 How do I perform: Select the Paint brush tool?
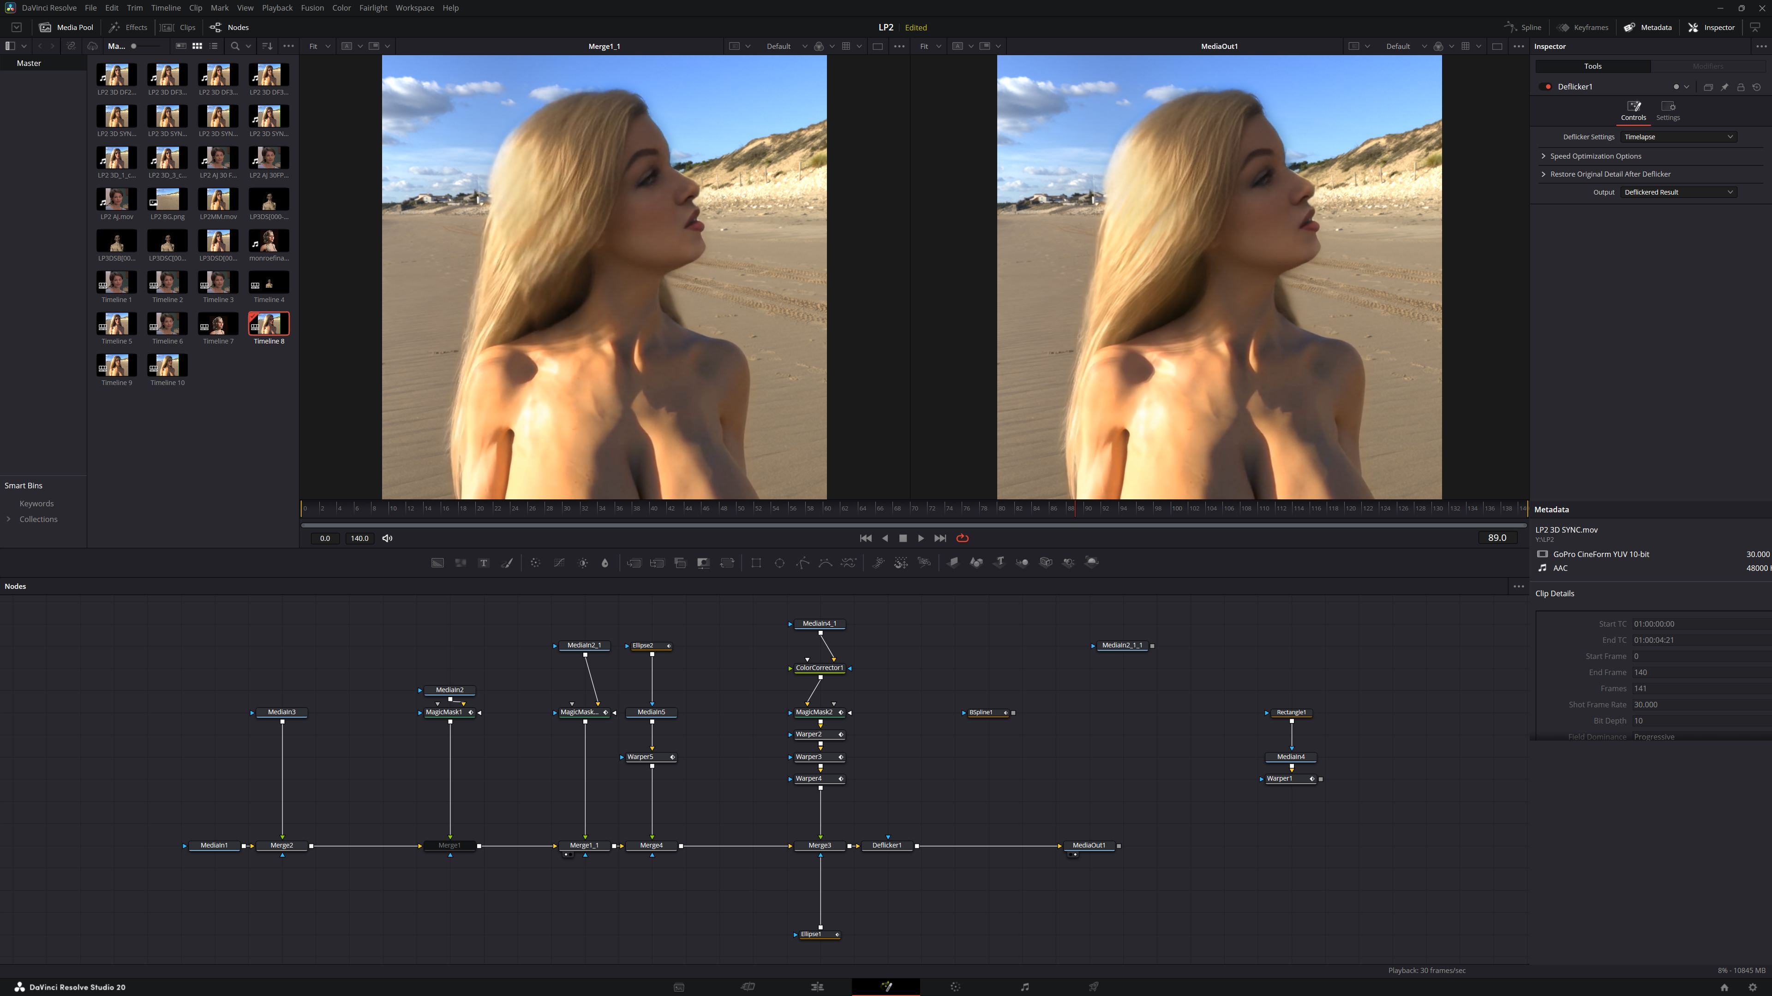pyautogui.click(x=507, y=563)
